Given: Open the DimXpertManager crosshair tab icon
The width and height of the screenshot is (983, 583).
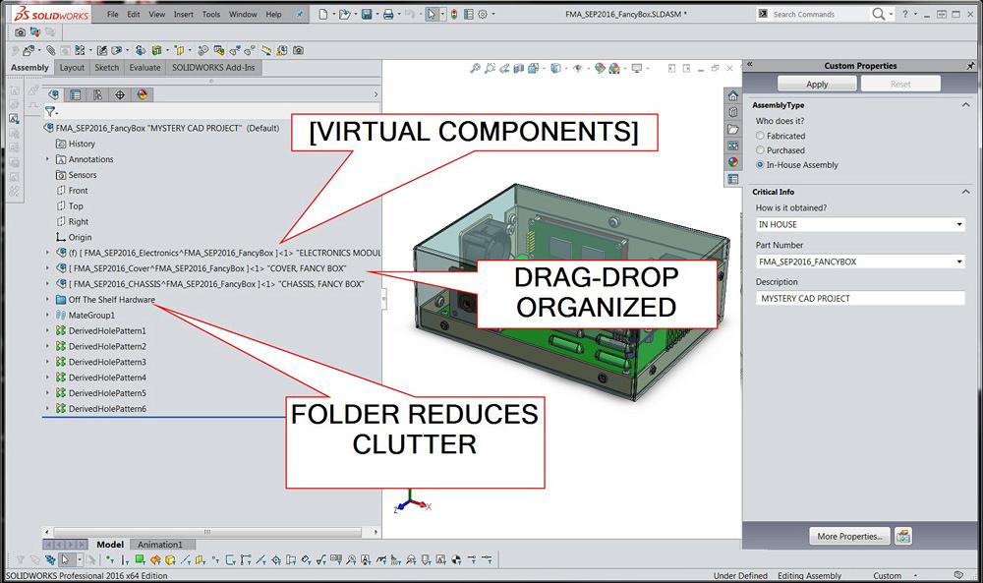Looking at the screenshot, I should (120, 94).
